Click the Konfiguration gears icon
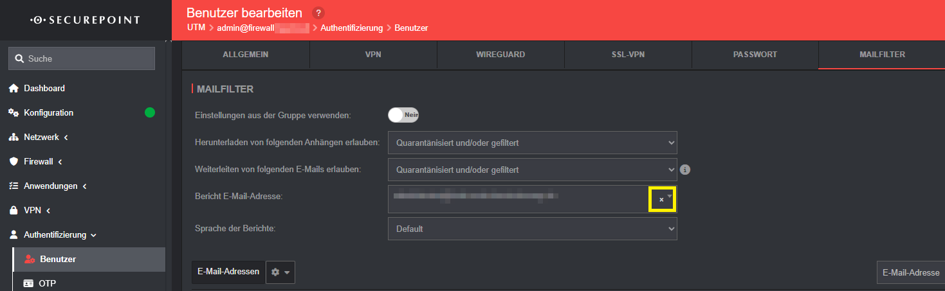The image size is (945, 291). [13, 112]
